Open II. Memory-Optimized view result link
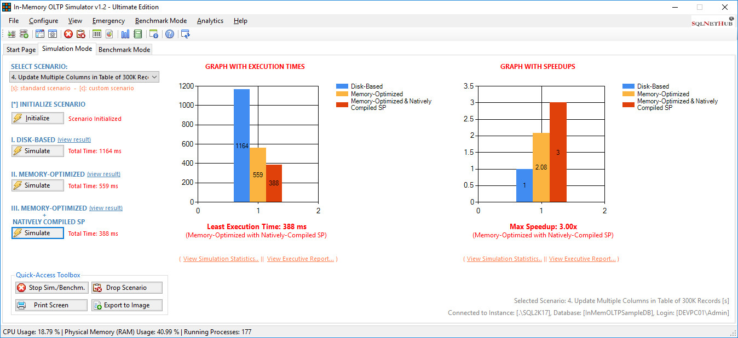The width and height of the screenshot is (738, 338). pos(103,174)
